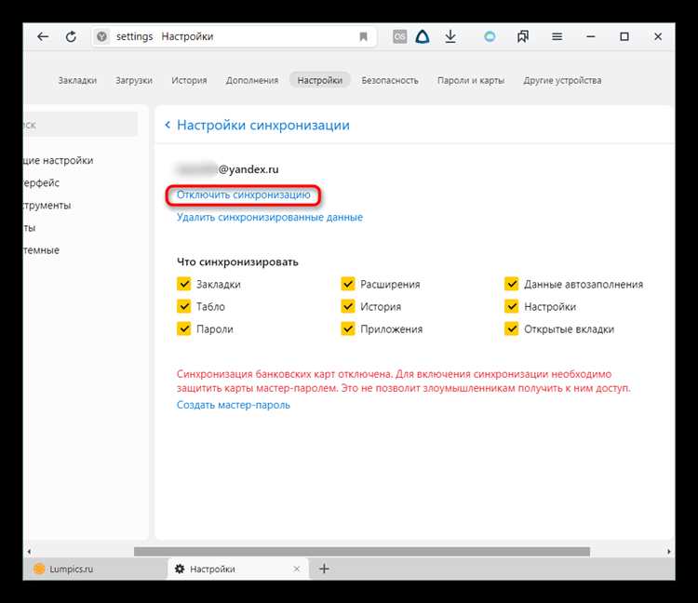Click the Создать мастер-пароль link
Viewport: 698px width, 603px height.
233,405
